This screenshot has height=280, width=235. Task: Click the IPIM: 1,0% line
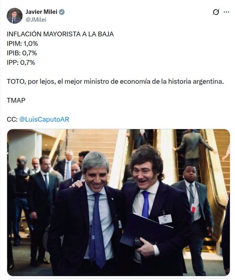coord(22,44)
